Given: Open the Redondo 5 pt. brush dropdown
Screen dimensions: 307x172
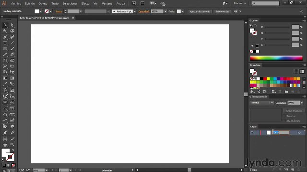Looking at the screenshot, I should (135, 11).
